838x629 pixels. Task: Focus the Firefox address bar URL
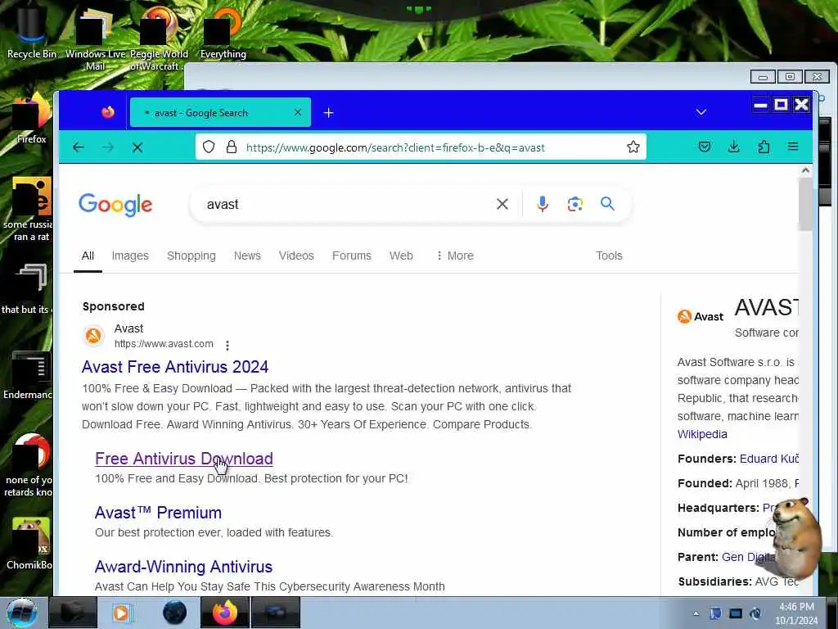click(395, 147)
